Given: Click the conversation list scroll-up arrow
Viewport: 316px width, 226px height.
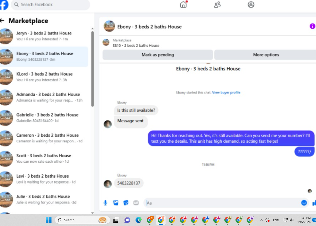Looking at the screenshot, I should [93, 29].
